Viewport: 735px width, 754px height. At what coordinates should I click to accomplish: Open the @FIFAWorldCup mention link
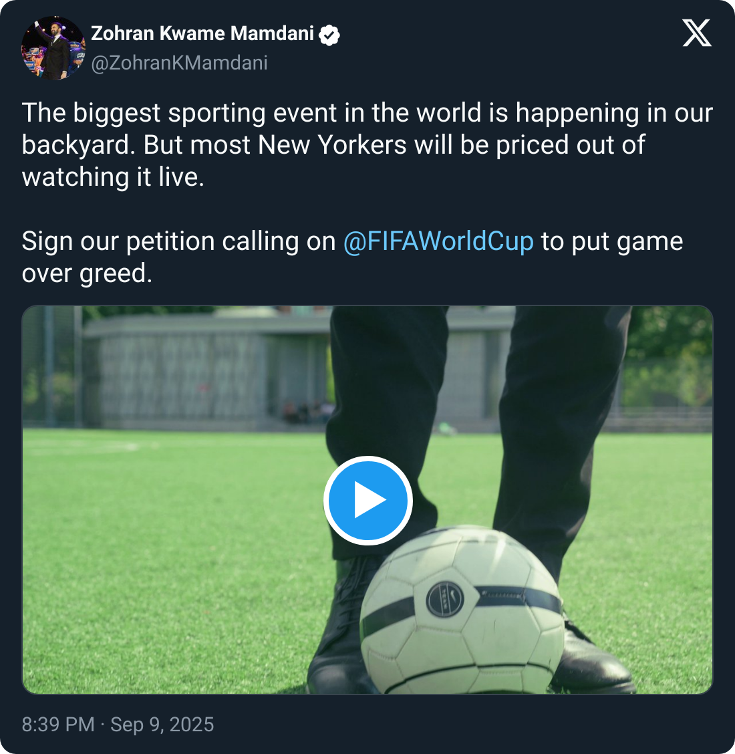pos(438,241)
